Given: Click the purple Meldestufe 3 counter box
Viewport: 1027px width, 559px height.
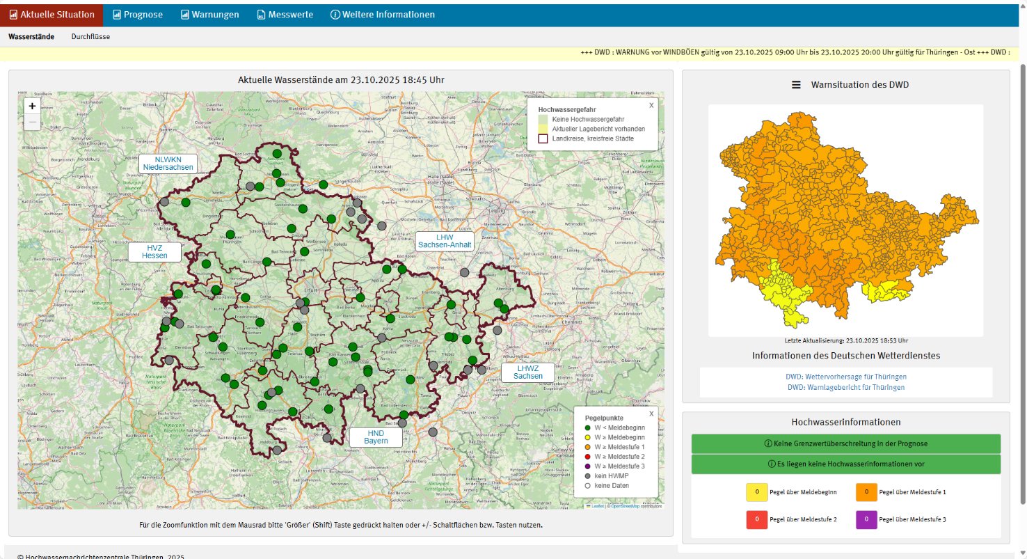Looking at the screenshot, I should point(866,519).
